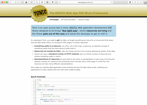Open a new tab with plus button
The width and height of the screenshot is (147, 105).
click(x=146, y=3)
